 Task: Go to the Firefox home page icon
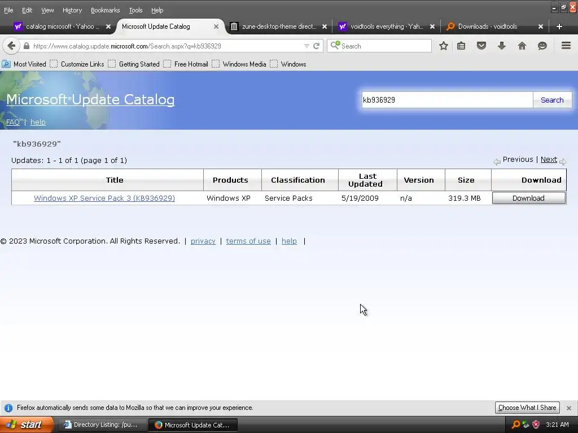pos(522,46)
